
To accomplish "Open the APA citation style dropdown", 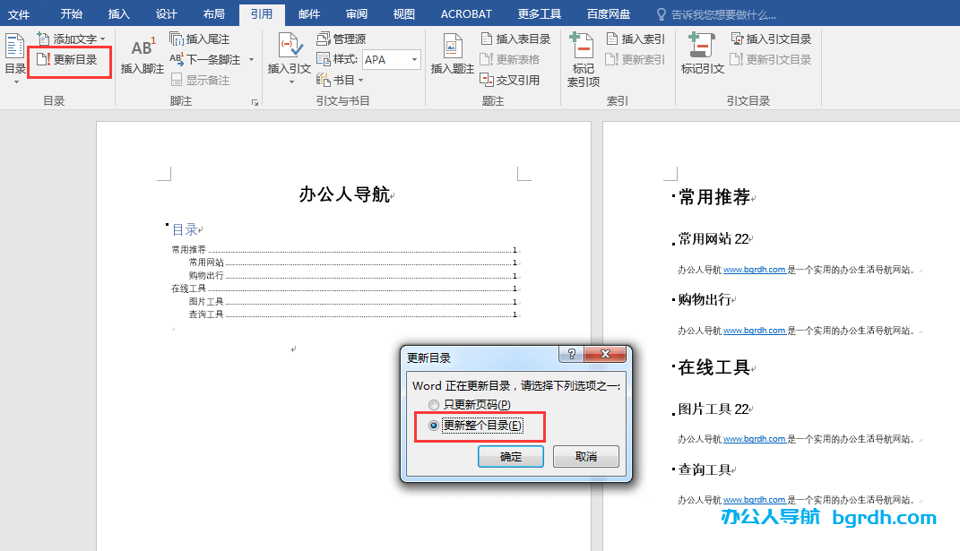I will (x=391, y=59).
